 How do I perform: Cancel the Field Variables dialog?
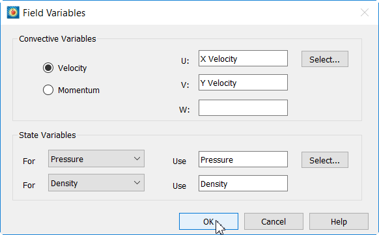[274, 221]
